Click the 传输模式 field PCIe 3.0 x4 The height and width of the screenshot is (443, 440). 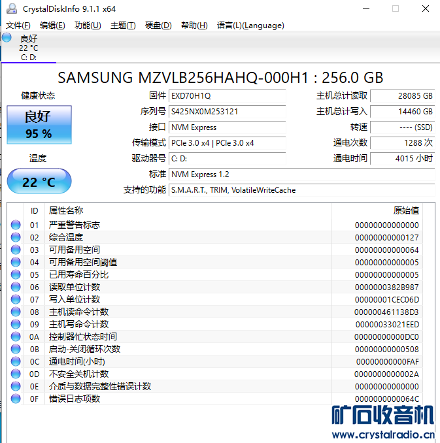click(x=227, y=143)
